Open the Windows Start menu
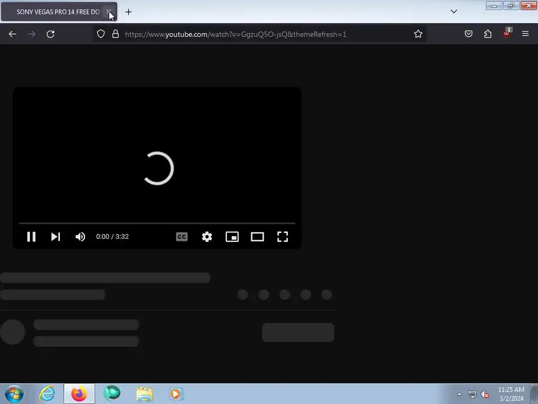 pyautogui.click(x=14, y=393)
